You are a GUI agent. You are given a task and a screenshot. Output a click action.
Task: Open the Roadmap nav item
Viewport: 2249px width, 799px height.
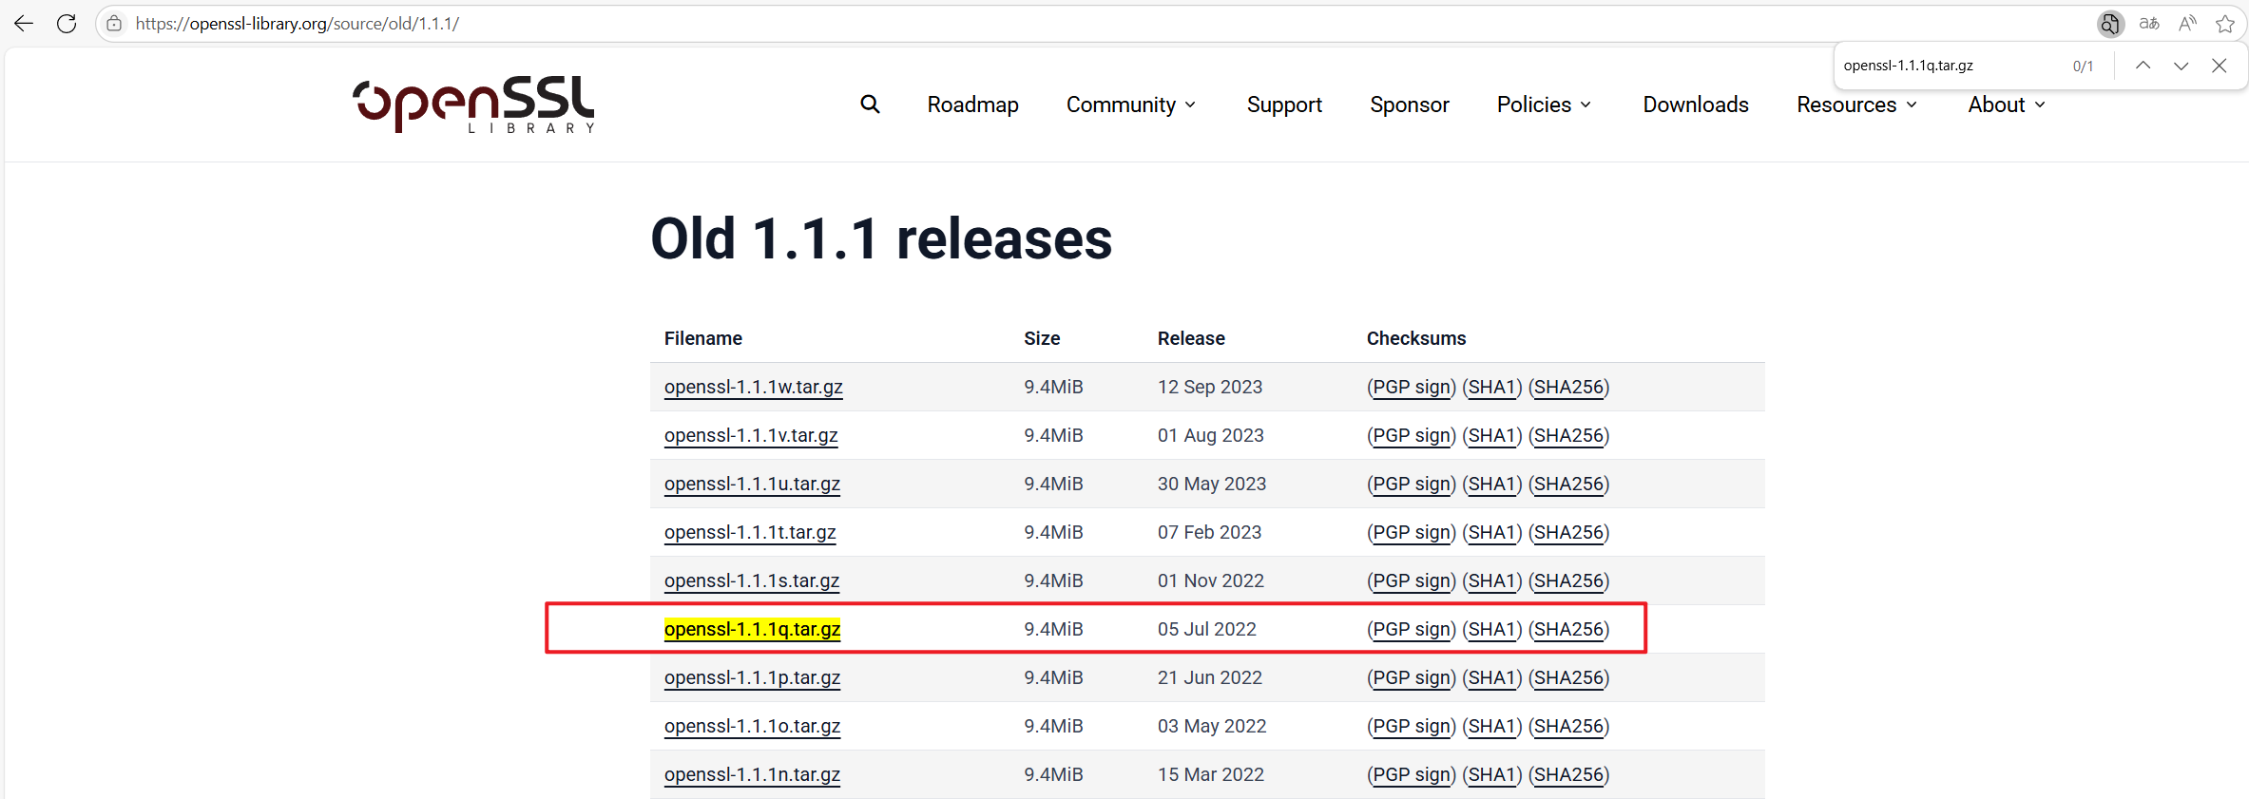pos(972,105)
